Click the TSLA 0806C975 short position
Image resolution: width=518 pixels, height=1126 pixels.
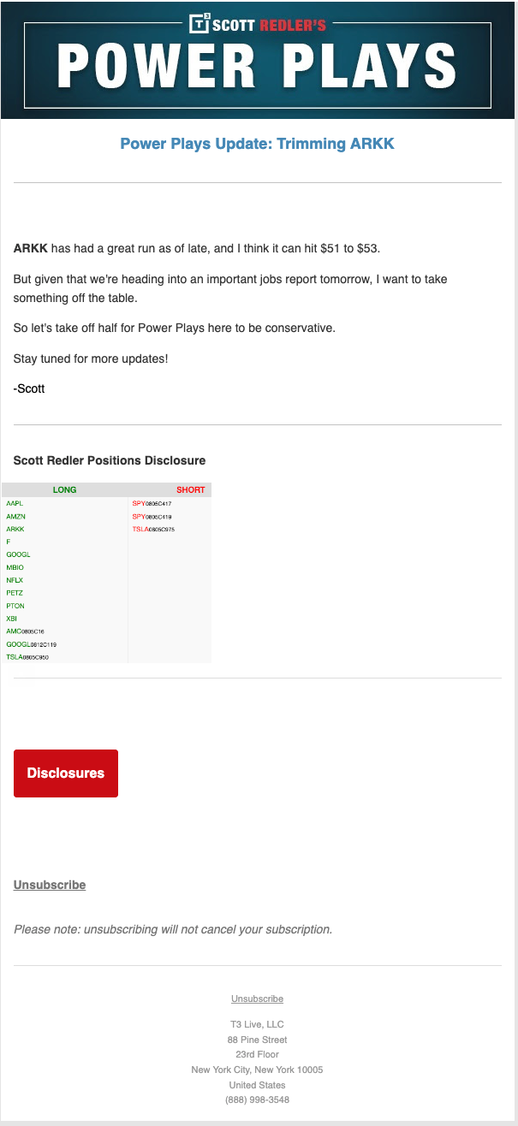(x=153, y=529)
